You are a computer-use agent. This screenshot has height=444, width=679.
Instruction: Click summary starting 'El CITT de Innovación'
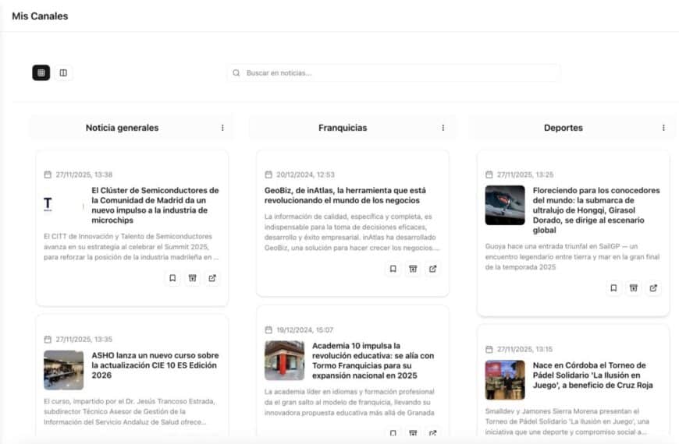click(x=131, y=247)
